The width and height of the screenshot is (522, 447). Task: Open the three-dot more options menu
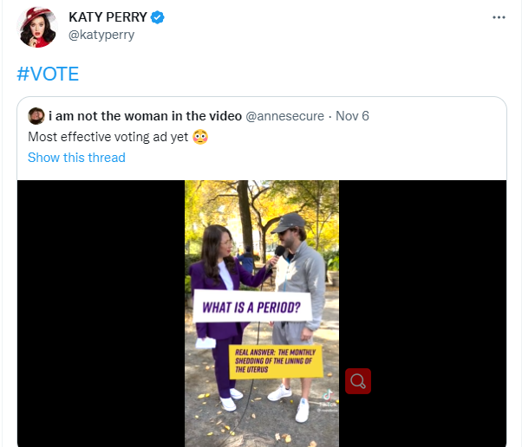pos(499,17)
